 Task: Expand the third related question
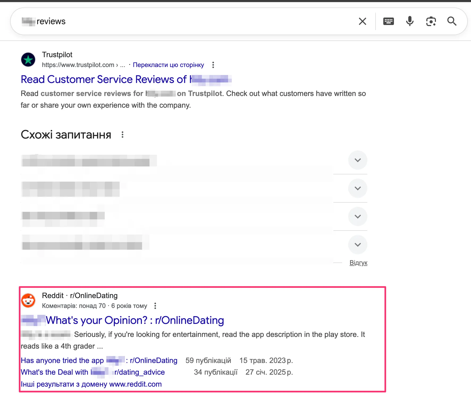(358, 216)
